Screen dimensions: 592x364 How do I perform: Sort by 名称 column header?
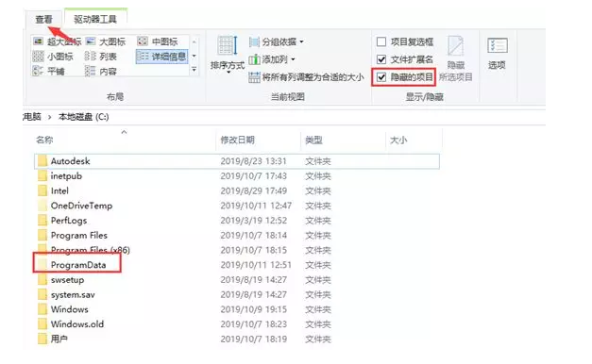pyautogui.click(x=44, y=140)
